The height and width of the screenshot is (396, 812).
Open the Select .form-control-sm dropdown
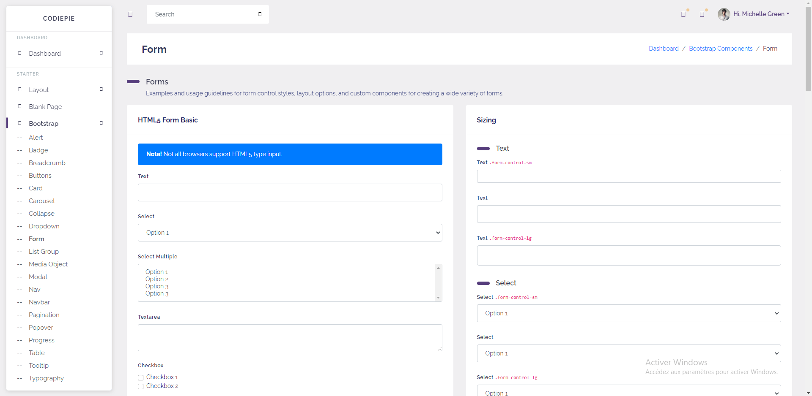point(629,313)
